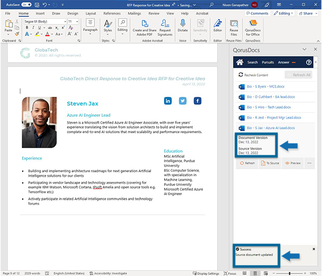Open the Editing mode dropdown near Share
This screenshot has height=276, width=322.
pos(284,14)
